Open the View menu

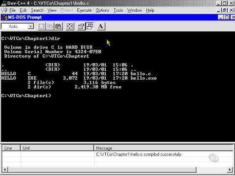[x=52, y=10]
